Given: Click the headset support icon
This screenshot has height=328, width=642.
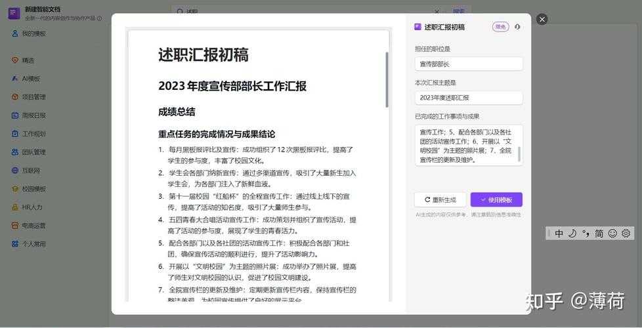Looking at the screenshot, I should 517,27.
